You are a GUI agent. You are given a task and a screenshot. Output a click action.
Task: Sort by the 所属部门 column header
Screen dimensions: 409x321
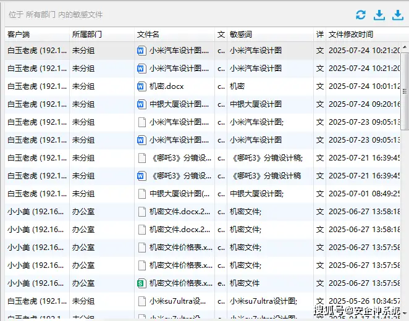(87, 35)
